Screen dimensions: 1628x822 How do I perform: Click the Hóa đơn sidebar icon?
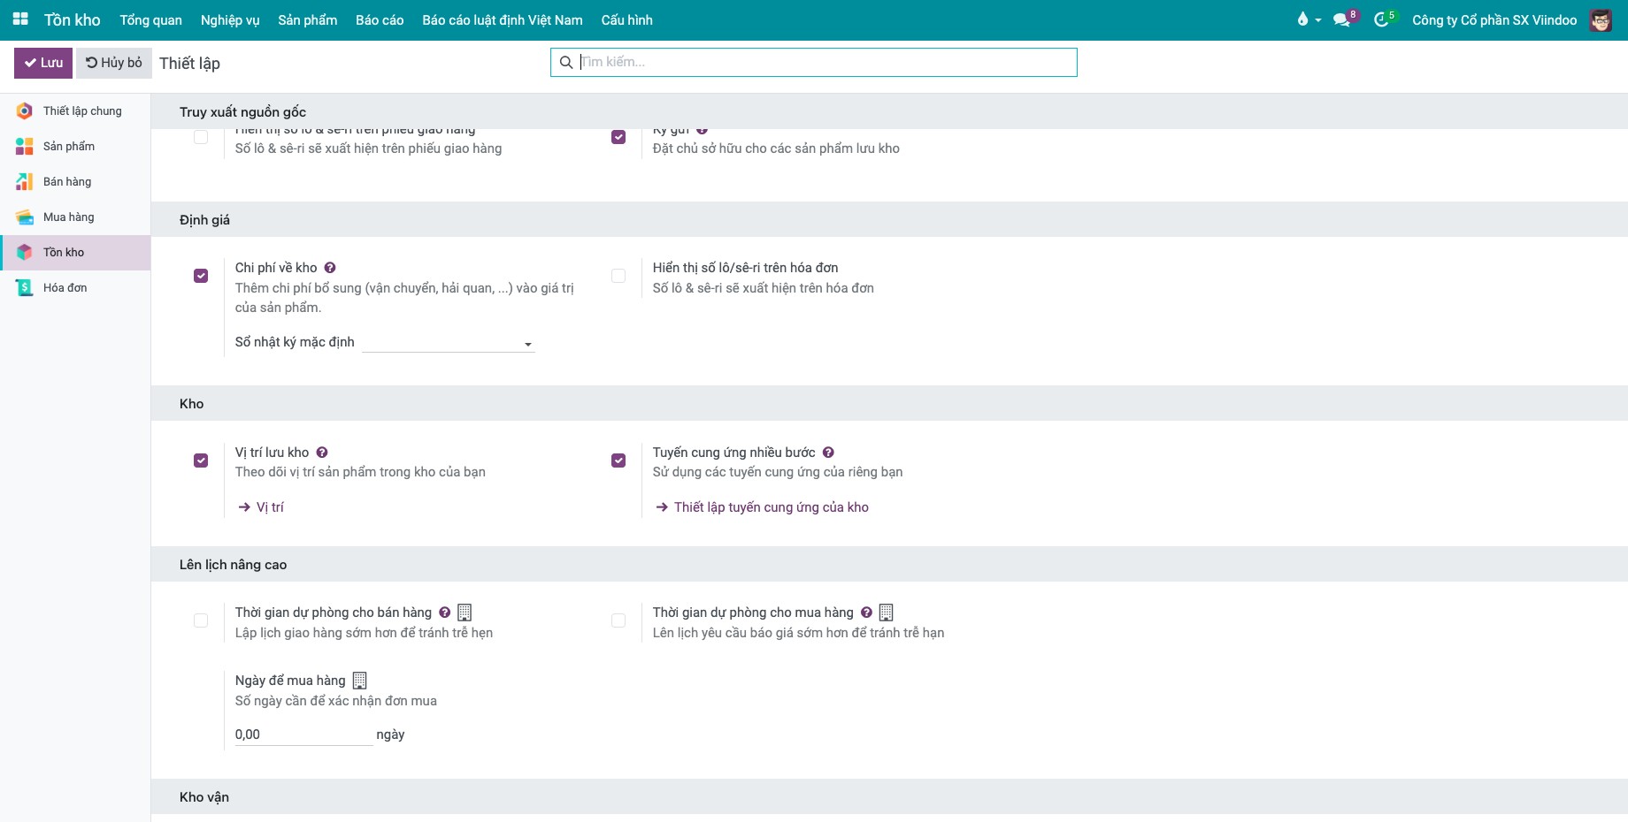click(25, 287)
